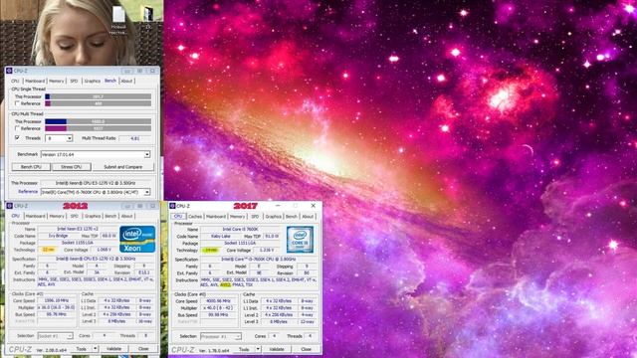Screen dimensions: 637x358
Task: Click the Package field Socket 1151 LGA
Action: (x=240, y=243)
